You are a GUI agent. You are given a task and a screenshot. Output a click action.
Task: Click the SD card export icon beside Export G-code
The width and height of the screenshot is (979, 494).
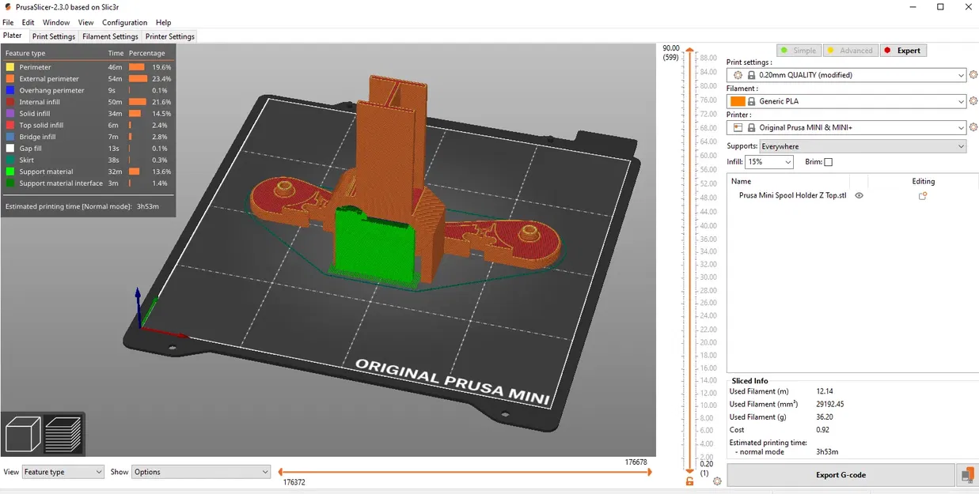[967, 475]
